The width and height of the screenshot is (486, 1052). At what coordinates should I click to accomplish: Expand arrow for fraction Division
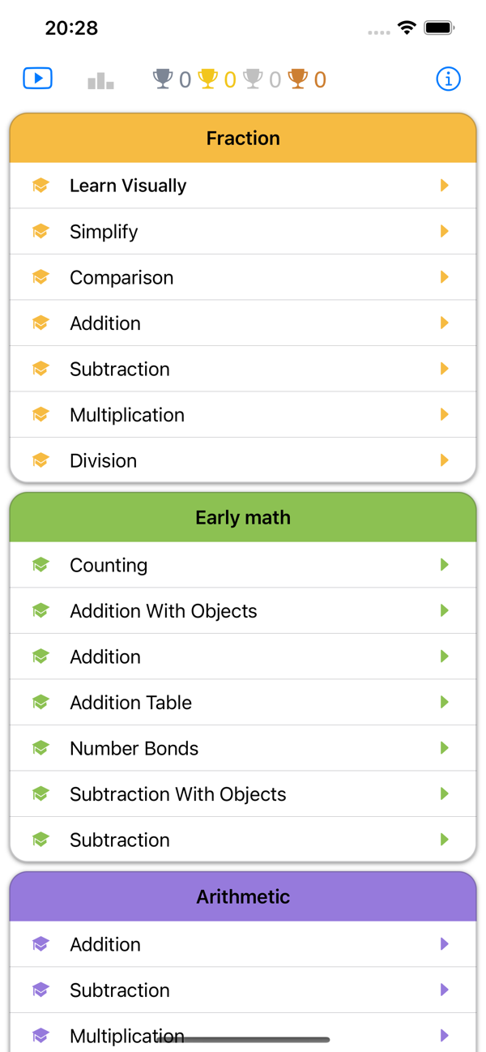tap(444, 460)
